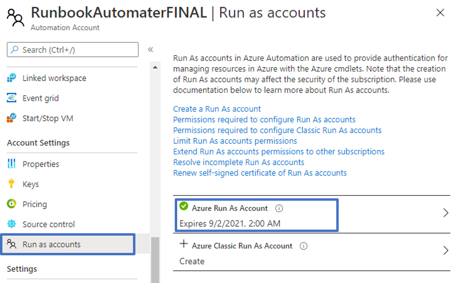
Task: Open 'Permissions required to configure Classic Run As accounts' link
Action: point(277,130)
